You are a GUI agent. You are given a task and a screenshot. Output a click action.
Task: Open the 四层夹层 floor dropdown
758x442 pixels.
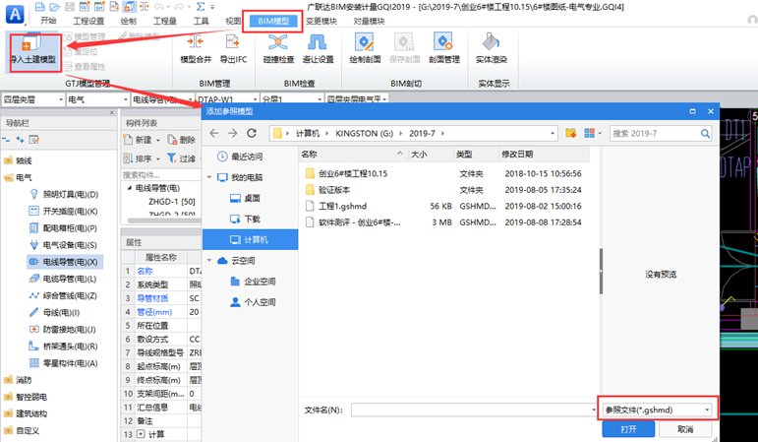point(31,99)
